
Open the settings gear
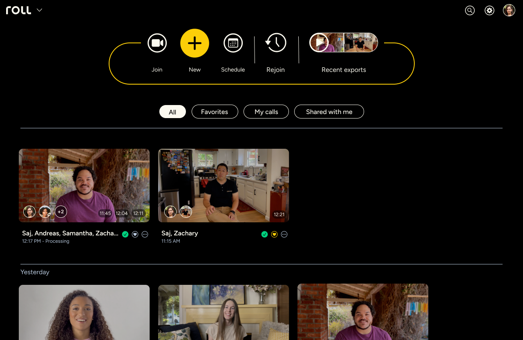(x=489, y=10)
